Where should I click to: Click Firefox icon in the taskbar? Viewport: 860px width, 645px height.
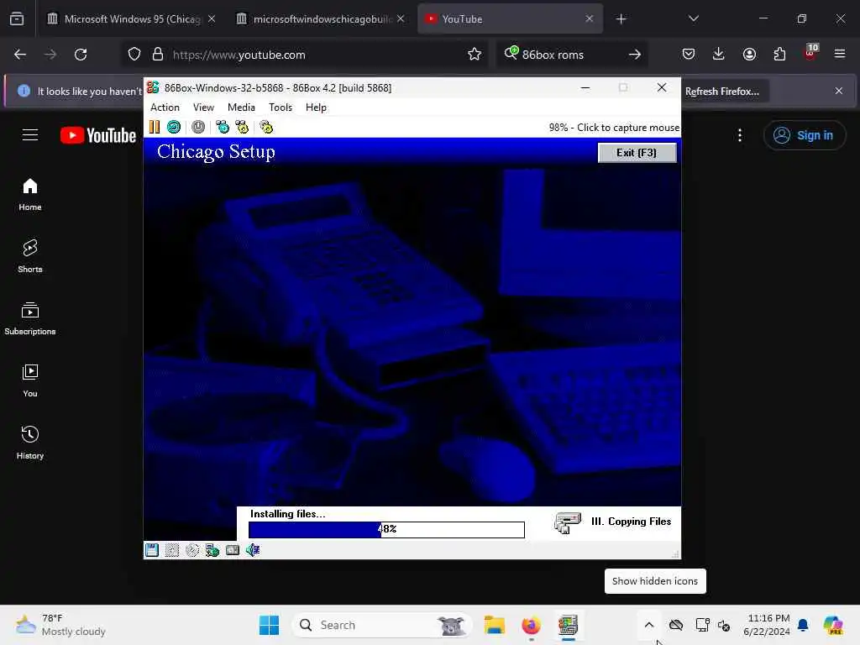click(531, 625)
